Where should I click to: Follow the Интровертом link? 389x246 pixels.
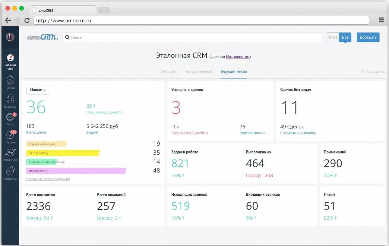click(x=238, y=56)
